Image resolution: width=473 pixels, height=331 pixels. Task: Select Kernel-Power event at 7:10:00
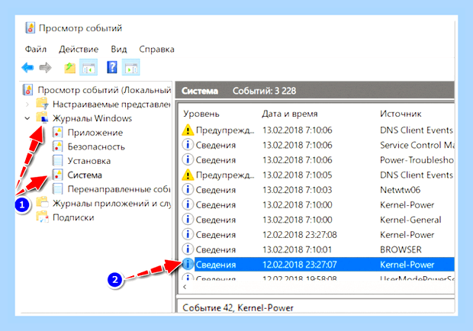tap(318, 204)
